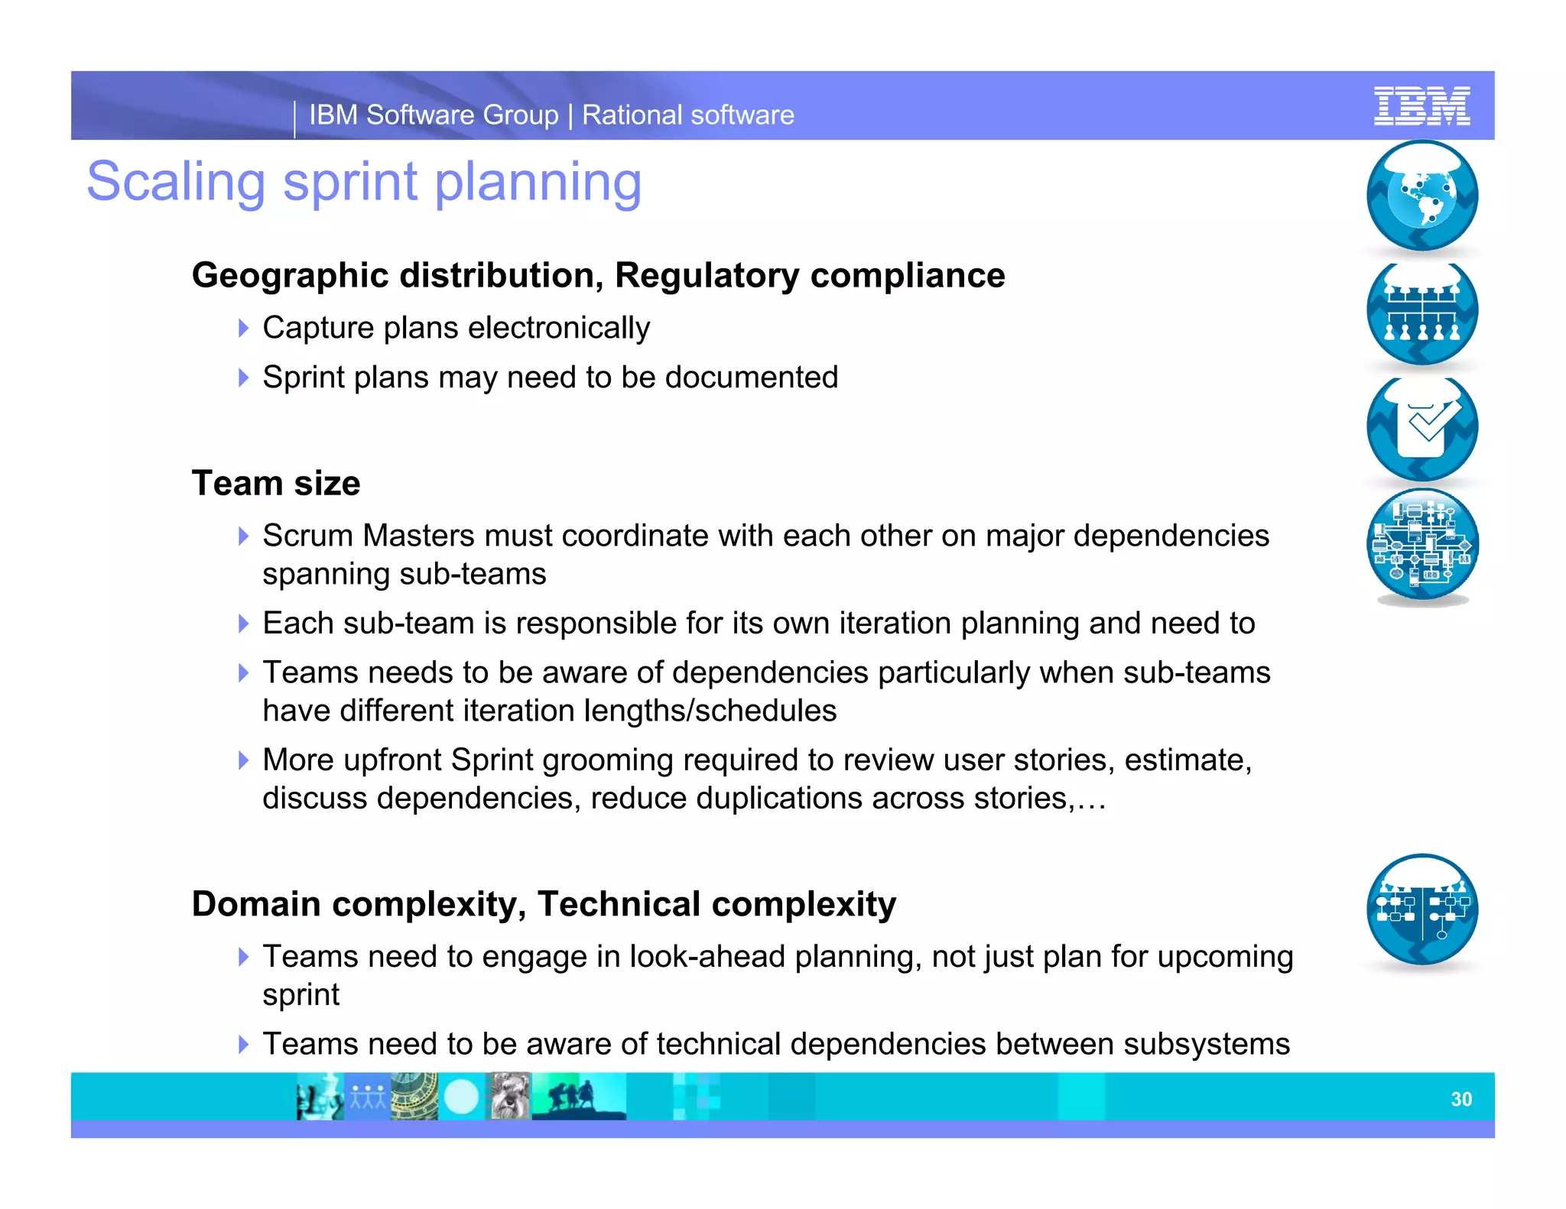Viewport: 1566px width, 1209px height.
Task: Click arrow bullet beside 'Each sub-team is responsible'
Action: (243, 624)
